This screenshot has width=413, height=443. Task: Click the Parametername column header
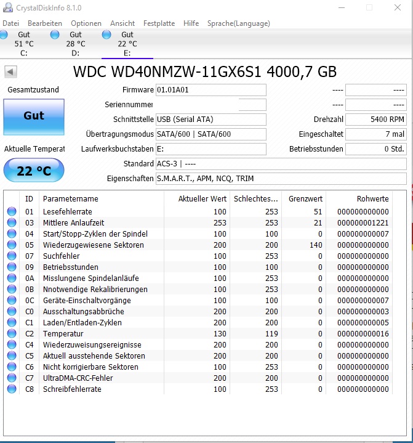(102, 198)
